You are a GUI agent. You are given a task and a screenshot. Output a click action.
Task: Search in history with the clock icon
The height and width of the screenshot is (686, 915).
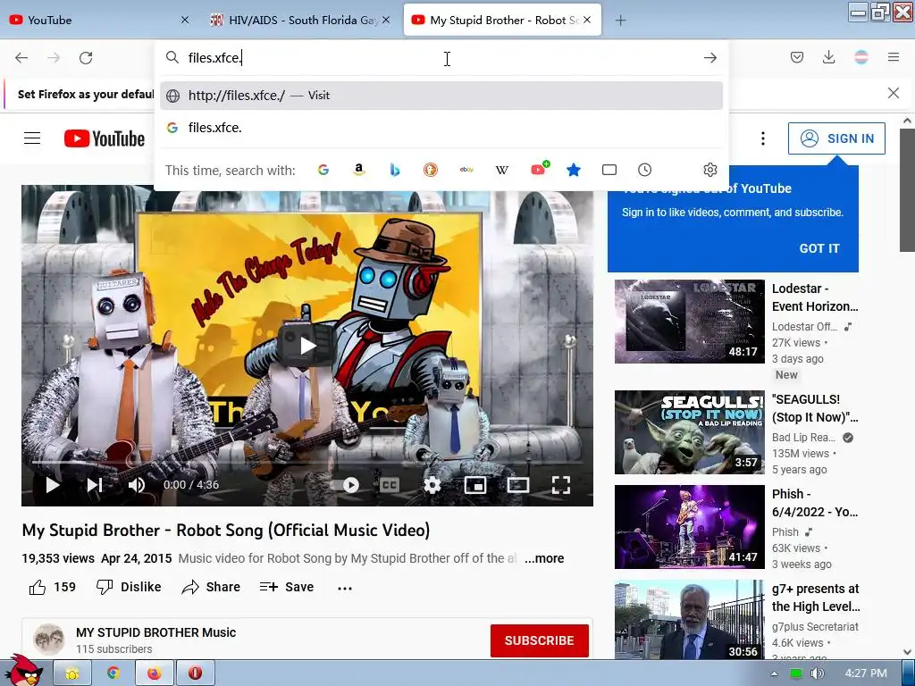point(645,170)
